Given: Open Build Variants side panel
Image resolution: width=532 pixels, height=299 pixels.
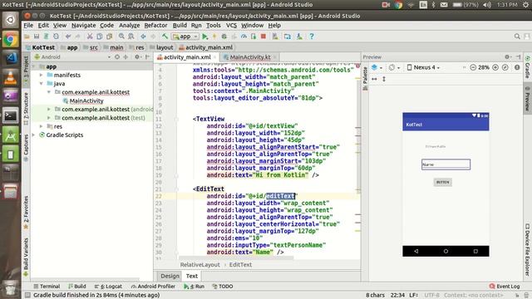Looking at the screenshot, I should coord(26,257).
